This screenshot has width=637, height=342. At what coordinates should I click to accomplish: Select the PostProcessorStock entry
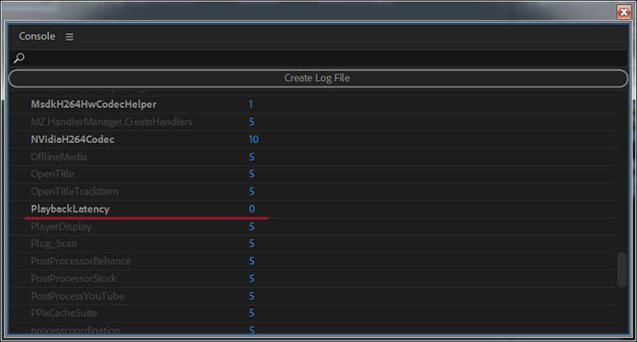coord(73,278)
